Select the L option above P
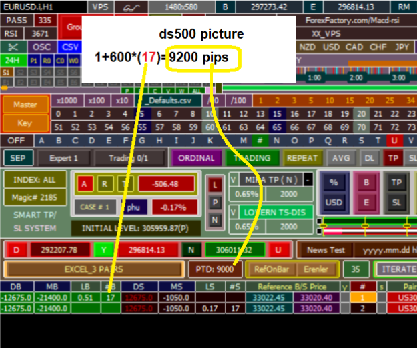This screenshot has width=417, height=348. pos(215,185)
